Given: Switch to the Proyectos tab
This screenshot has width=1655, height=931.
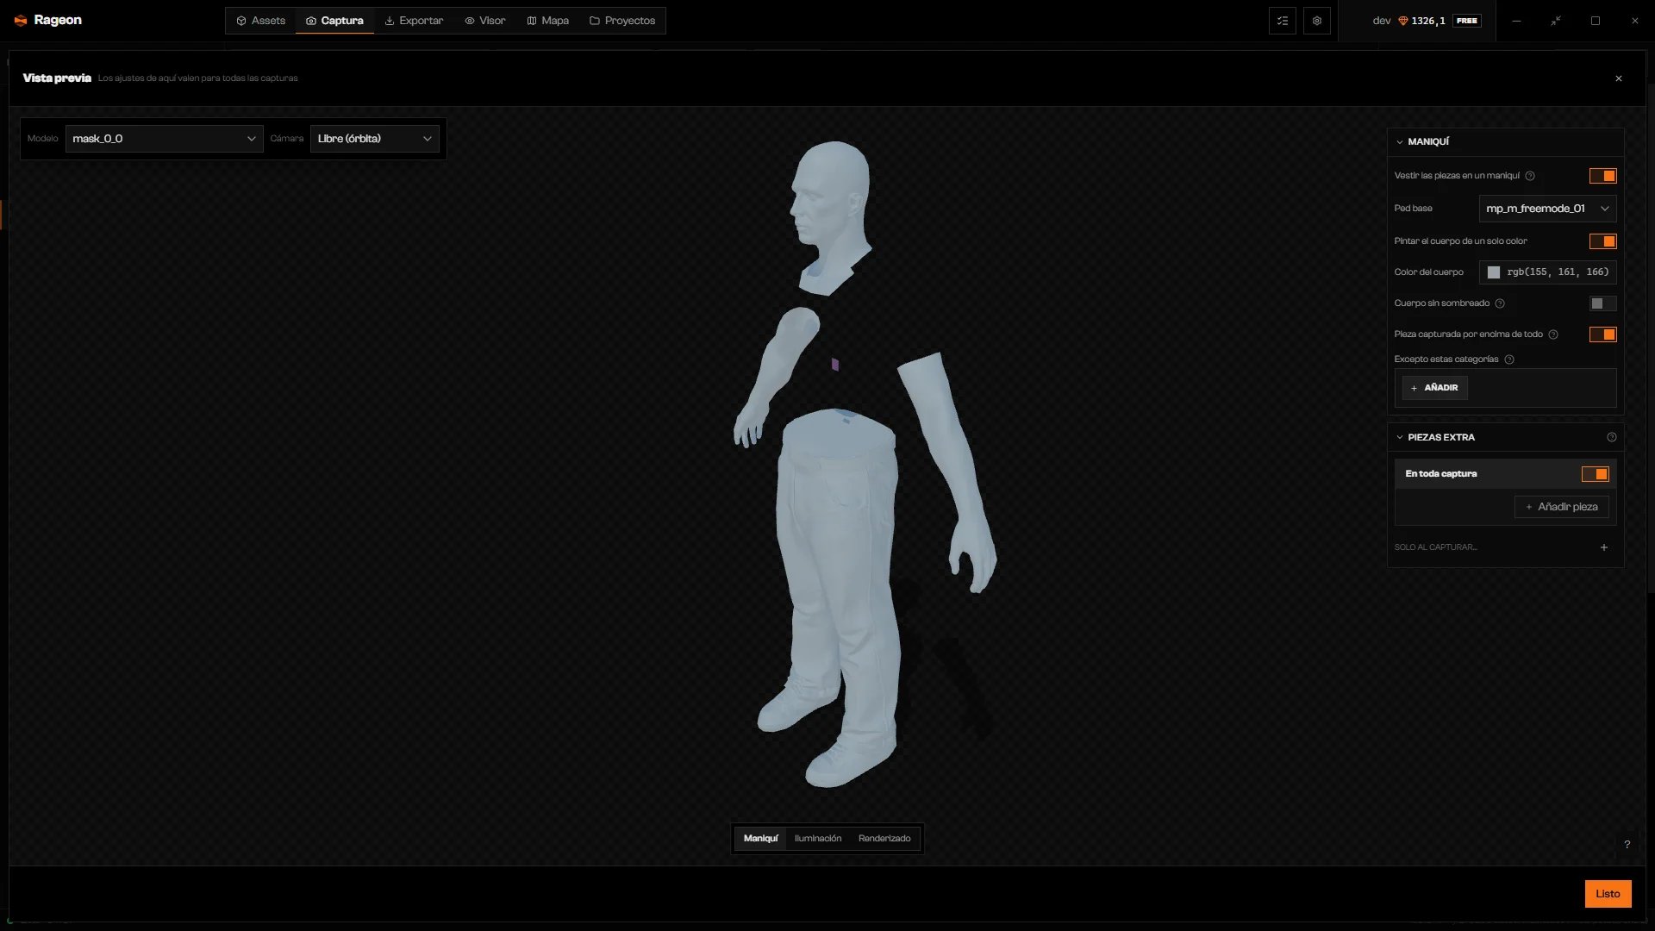Looking at the screenshot, I should click(622, 21).
